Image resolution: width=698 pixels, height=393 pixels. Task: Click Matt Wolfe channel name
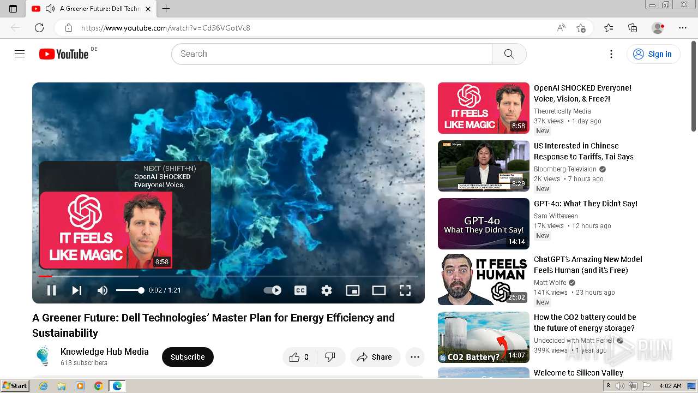pos(550,283)
